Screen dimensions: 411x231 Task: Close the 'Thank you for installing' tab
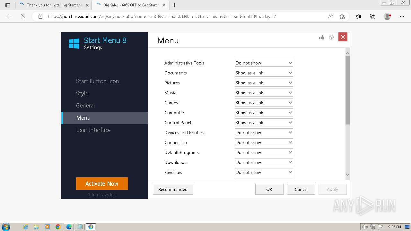pos(87,5)
